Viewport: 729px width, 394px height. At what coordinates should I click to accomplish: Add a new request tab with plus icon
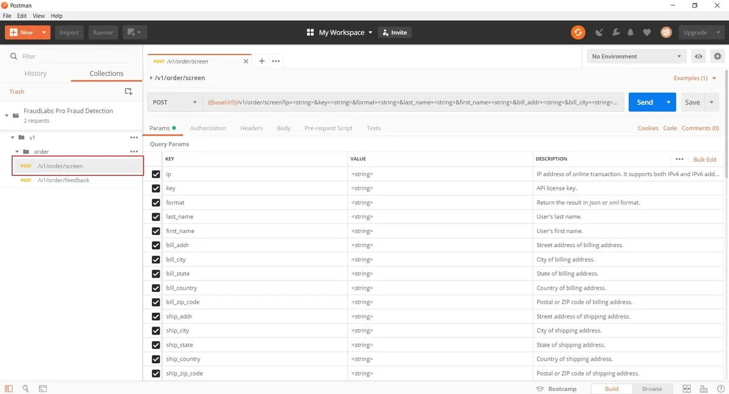coord(262,61)
